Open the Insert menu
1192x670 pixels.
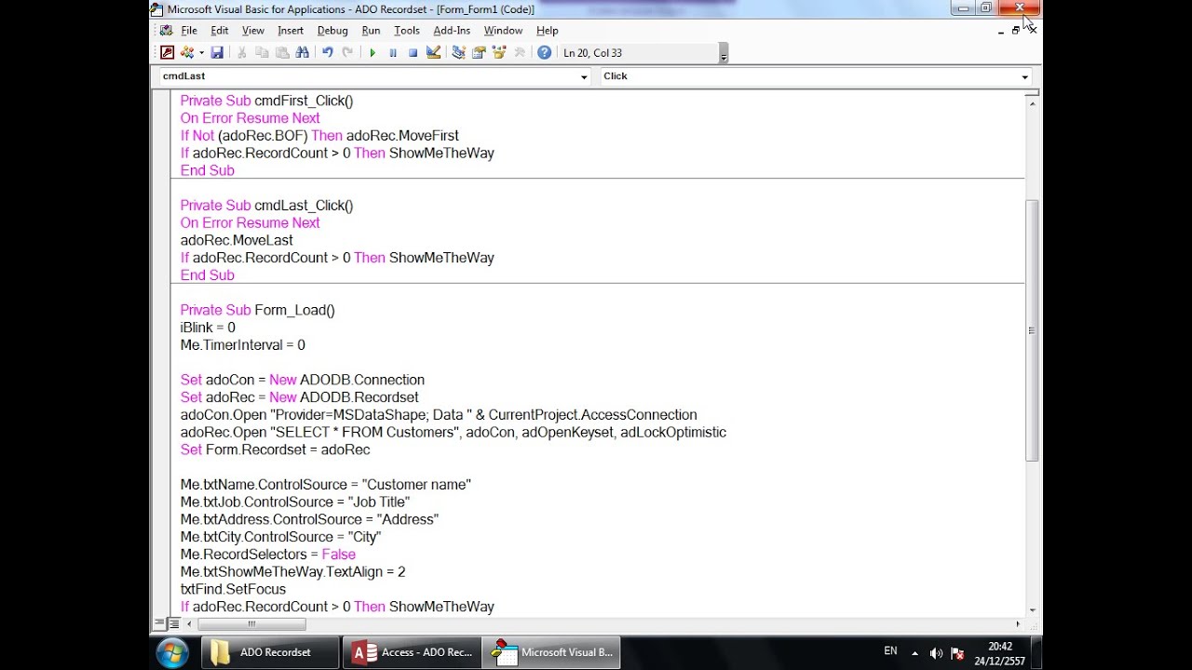point(291,31)
